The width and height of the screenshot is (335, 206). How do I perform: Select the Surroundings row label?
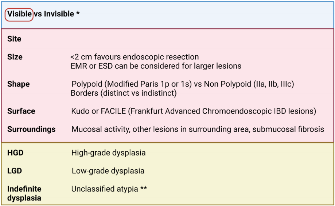(31, 129)
